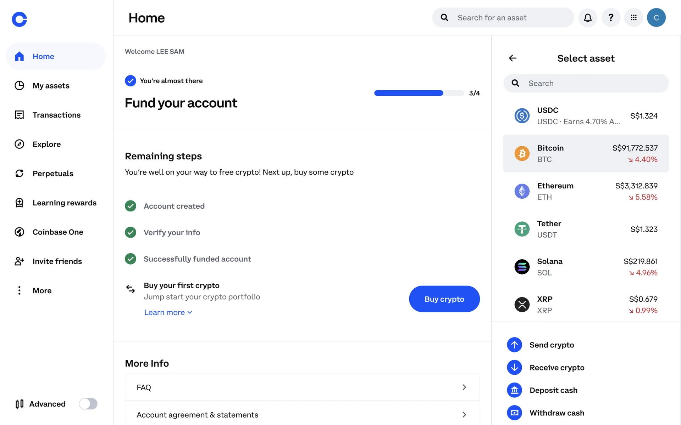Open My assets in the sidebar
Image resolution: width=681 pixels, height=425 pixels.
click(x=51, y=86)
